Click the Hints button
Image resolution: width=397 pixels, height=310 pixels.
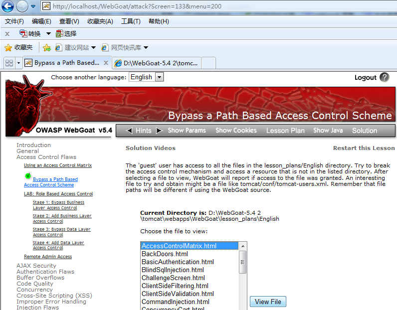(143, 131)
